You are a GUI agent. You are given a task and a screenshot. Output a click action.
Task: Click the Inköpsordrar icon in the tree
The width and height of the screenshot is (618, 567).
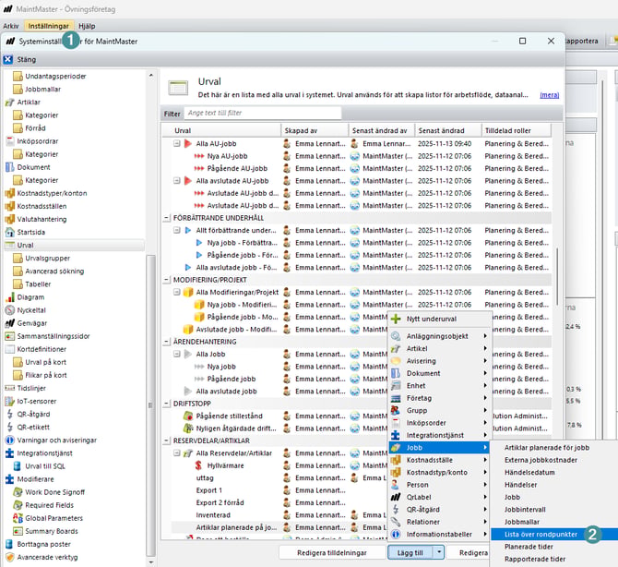tap(9, 141)
